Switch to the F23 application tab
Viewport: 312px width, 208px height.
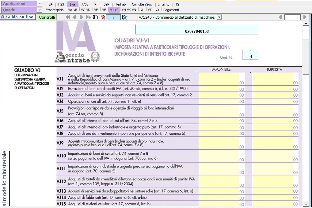point(61,4)
